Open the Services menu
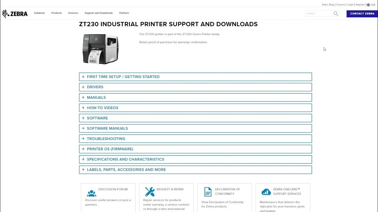This screenshot has height=212, width=378. (x=73, y=13)
